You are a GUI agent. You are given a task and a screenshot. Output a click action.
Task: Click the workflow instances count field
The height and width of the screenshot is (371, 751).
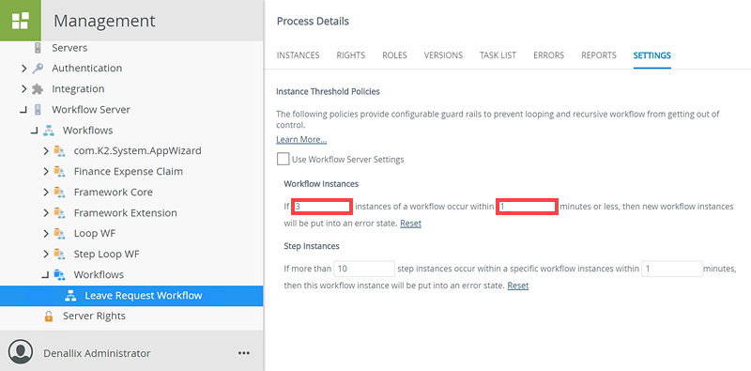pyautogui.click(x=322, y=207)
